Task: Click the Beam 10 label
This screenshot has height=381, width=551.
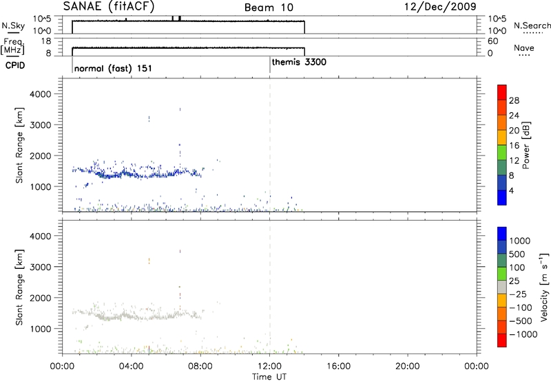Action: point(269,8)
